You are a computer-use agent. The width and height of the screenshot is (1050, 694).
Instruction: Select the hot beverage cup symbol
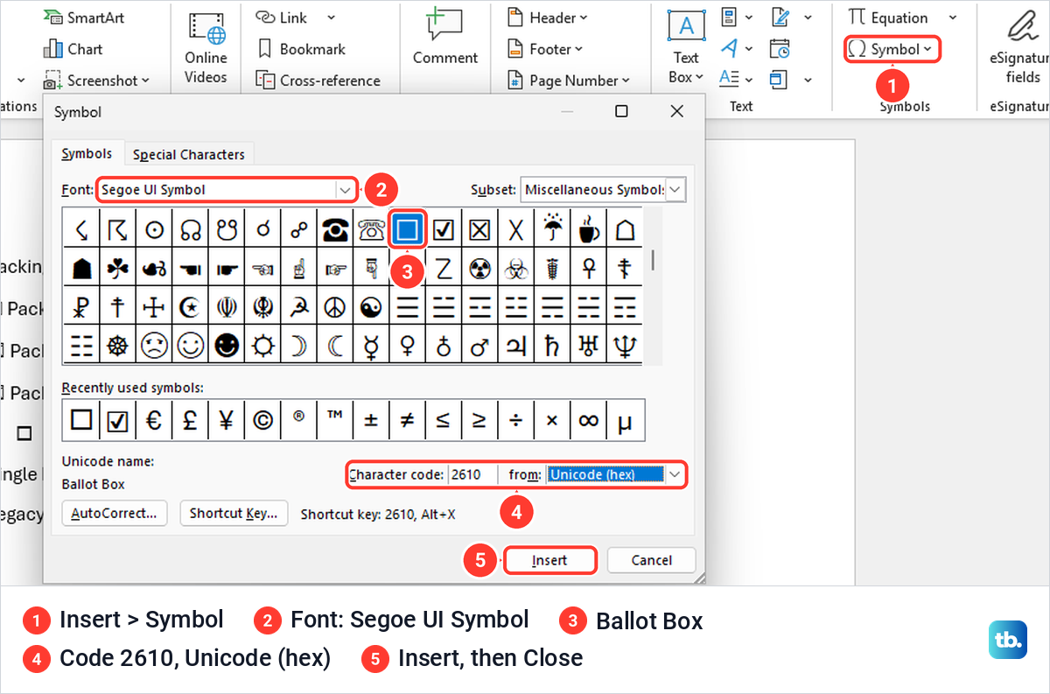pyautogui.click(x=588, y=229)
